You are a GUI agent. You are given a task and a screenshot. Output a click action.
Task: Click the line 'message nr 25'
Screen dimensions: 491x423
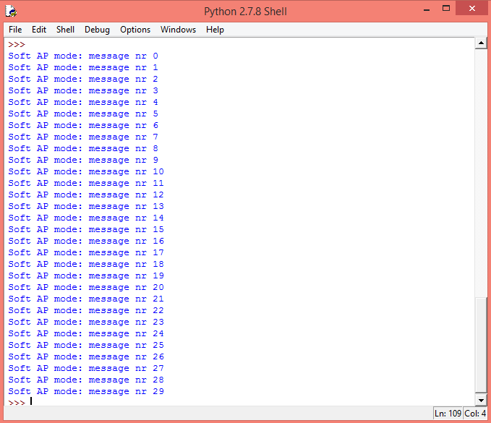click(86, 346)
